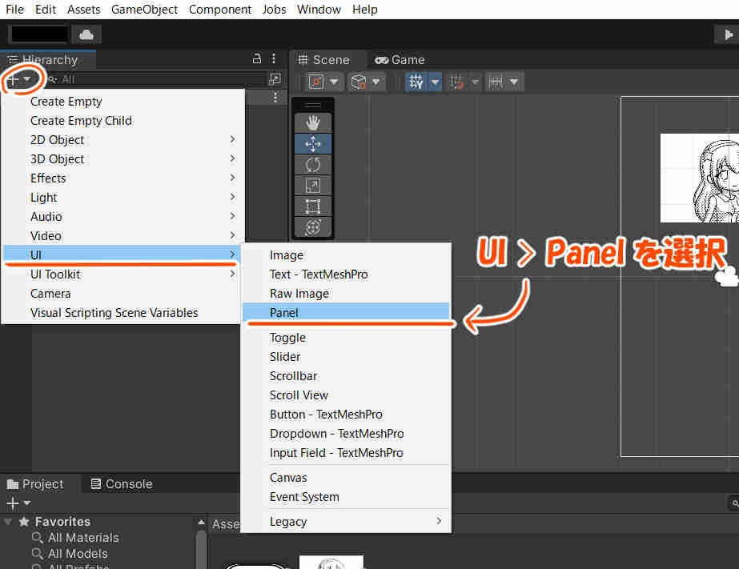Viewport: 739px width, 569px height.
Task: Choose Button - TextMeshPro
Action: (347, 415)
